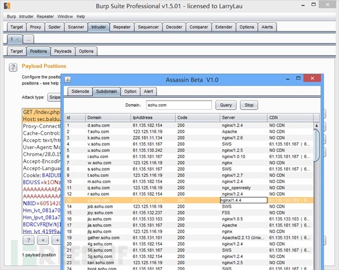Select the Payloads sub-tab

click(63, 51)
